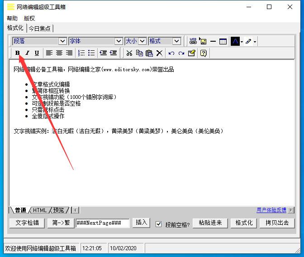Image resolution: width=304 pixels, height=257 pixels.
Task: Cut selection with scissors icon
Action: click(129, 53)
